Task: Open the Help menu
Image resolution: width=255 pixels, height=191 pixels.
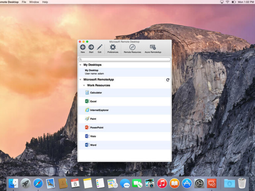Action: (45, 2)
